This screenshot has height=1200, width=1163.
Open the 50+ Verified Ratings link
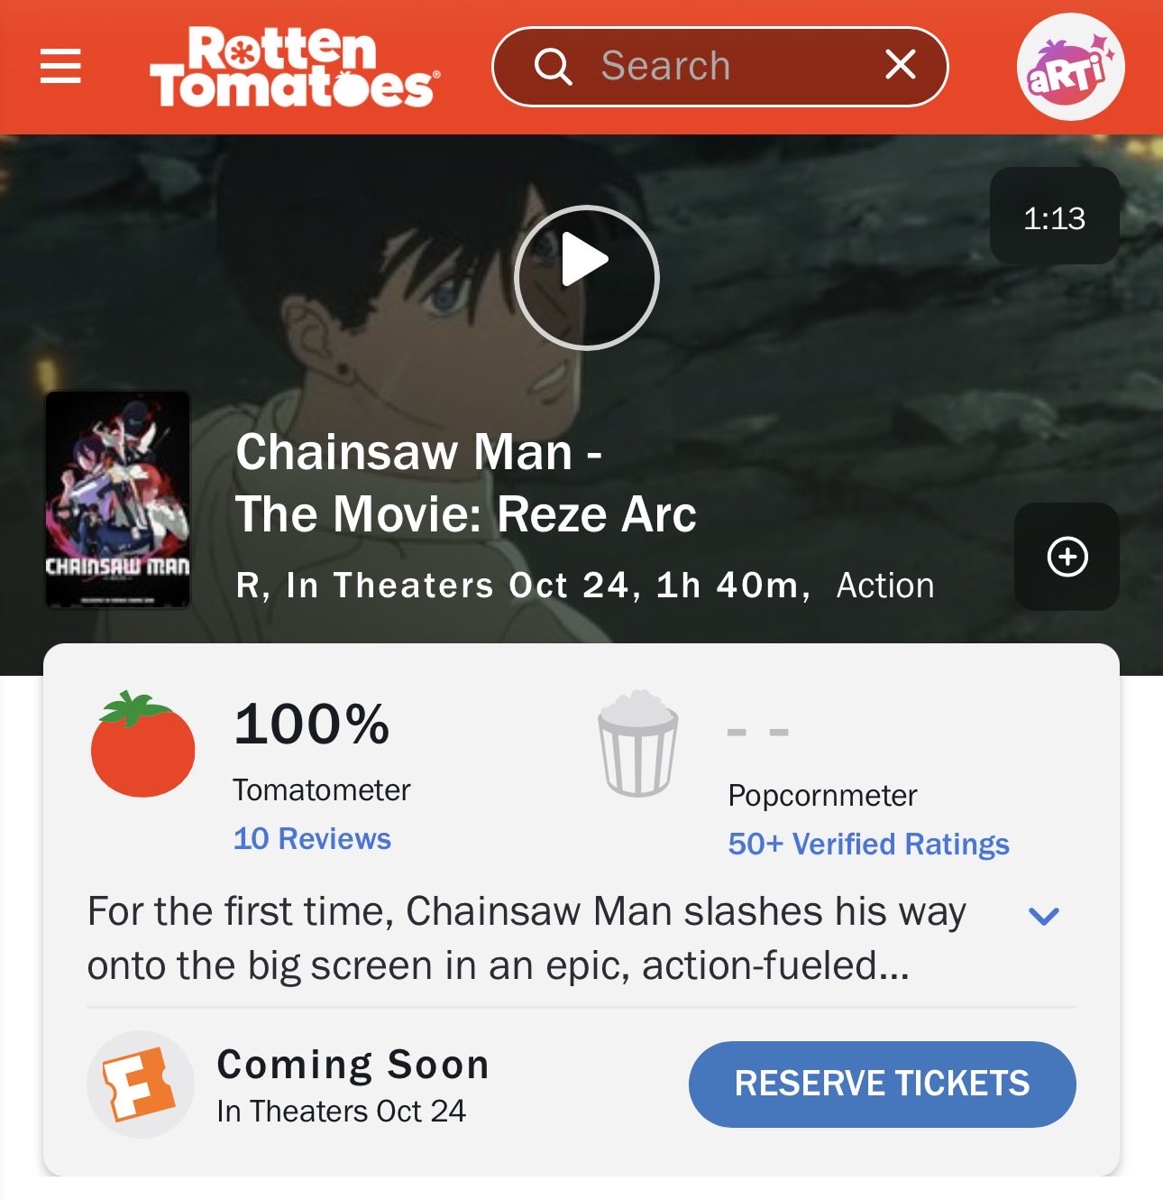coord(868,844)
